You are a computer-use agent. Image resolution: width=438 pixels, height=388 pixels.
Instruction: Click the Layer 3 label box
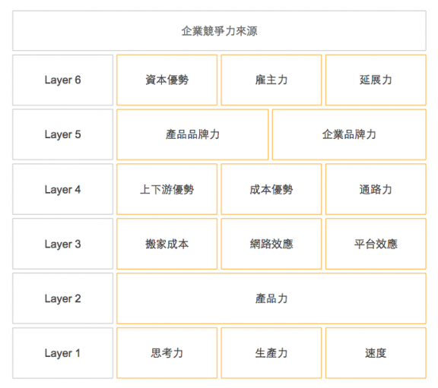tap(63, 244)
